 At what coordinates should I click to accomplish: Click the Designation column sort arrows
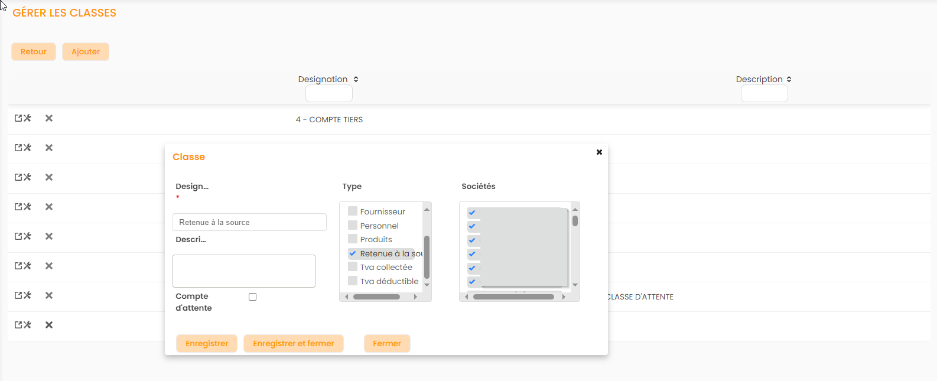(x=356, y=79)
